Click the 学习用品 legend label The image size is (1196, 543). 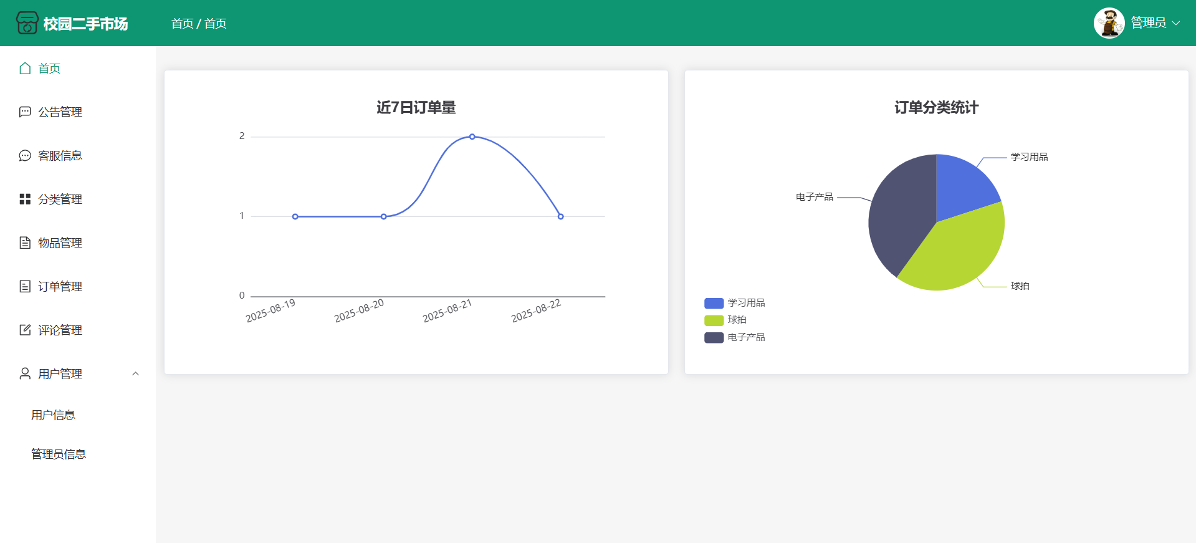[x=746, y=303]
